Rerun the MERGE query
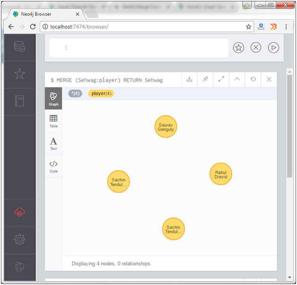This screenshot has height=285, width=297. click(x=253, y=79)
